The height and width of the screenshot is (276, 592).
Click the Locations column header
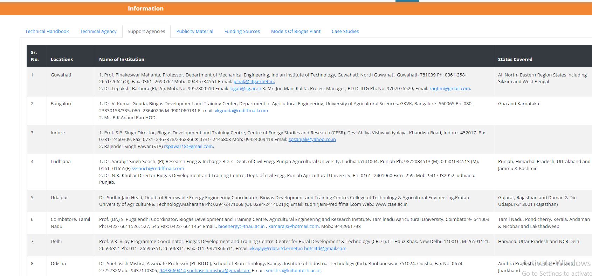tap(71, 56)
